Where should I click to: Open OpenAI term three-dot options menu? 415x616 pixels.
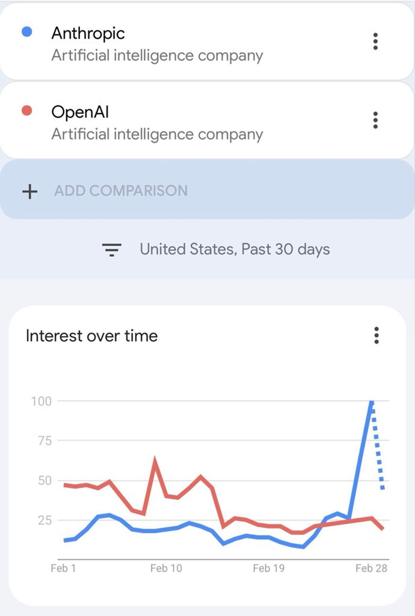click(375, 120)
